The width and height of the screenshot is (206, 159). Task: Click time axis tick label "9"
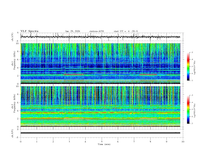pos(166,142)
